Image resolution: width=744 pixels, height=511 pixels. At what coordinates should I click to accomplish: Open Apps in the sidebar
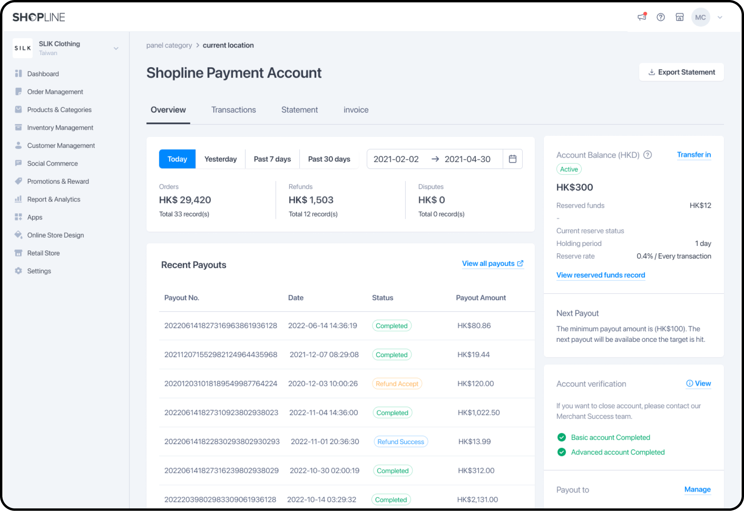[x=35, y=217]
